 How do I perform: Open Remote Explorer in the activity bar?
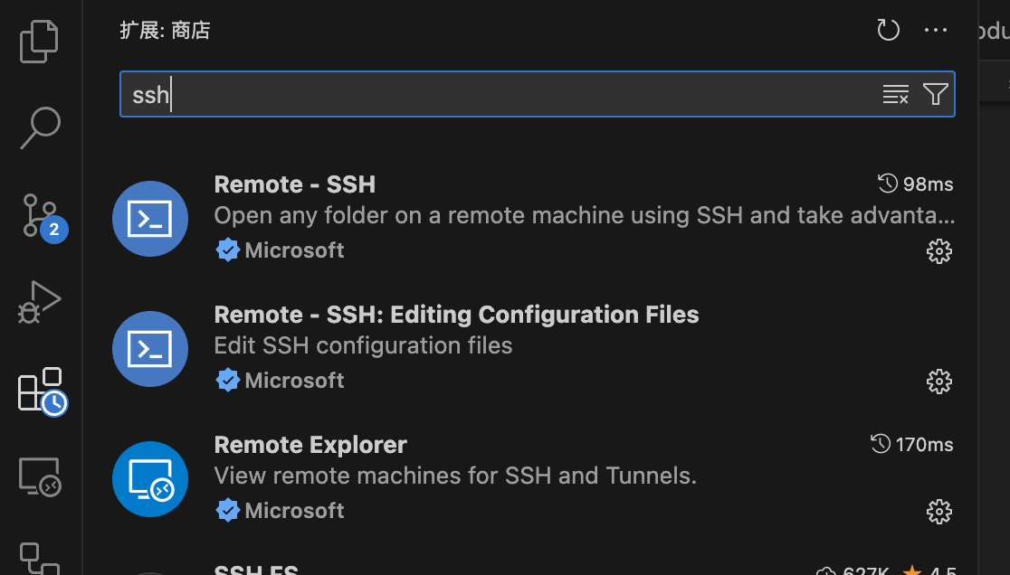(x=40, y=476)
